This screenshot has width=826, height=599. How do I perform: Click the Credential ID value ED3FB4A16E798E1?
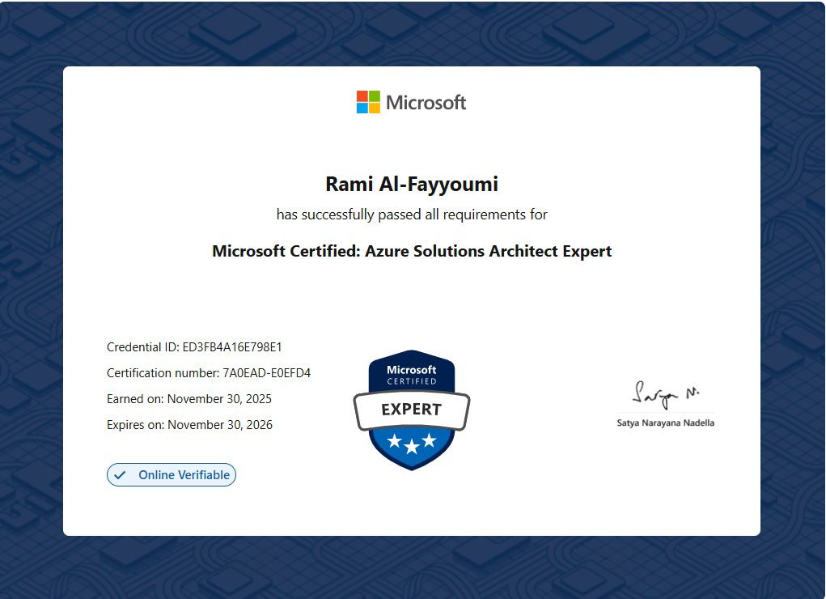pos(232,347)
